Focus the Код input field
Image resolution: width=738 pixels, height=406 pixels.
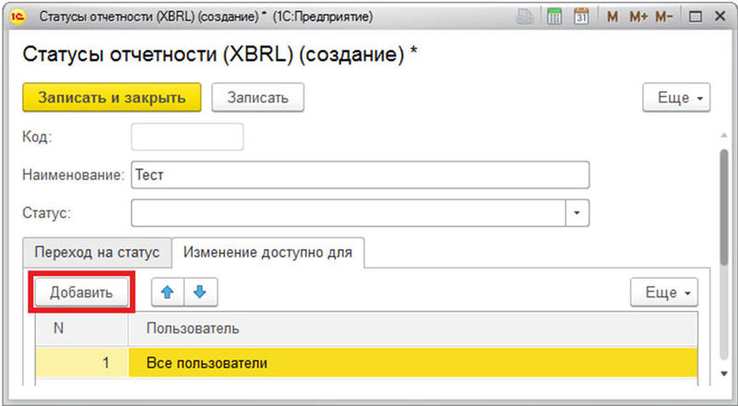tap(187, 137)
